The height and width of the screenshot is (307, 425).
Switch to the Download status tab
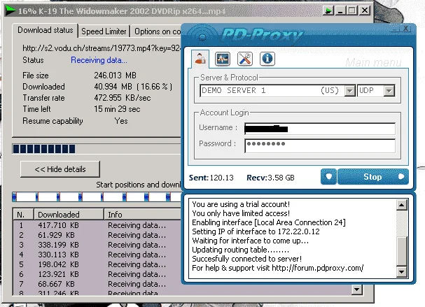tap(46, 30)
